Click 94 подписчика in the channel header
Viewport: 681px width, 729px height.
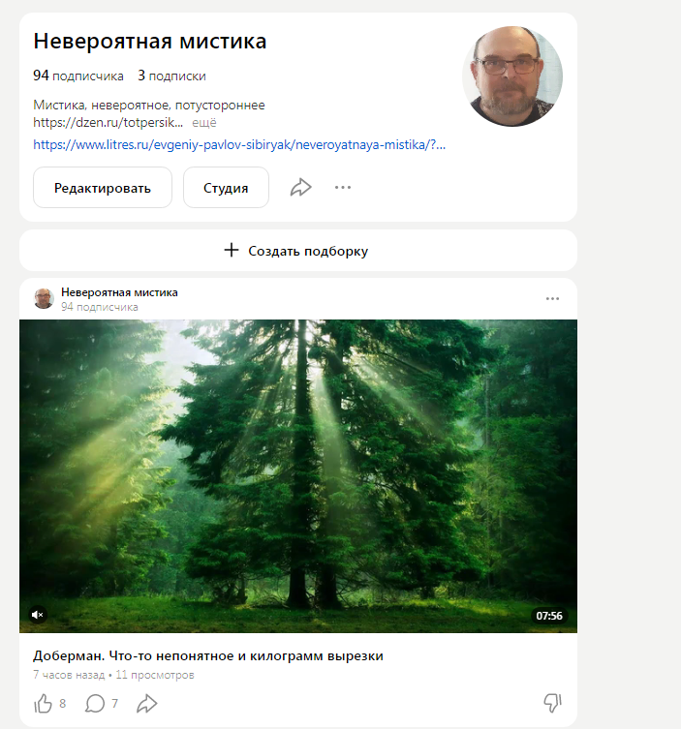point(78,76)
